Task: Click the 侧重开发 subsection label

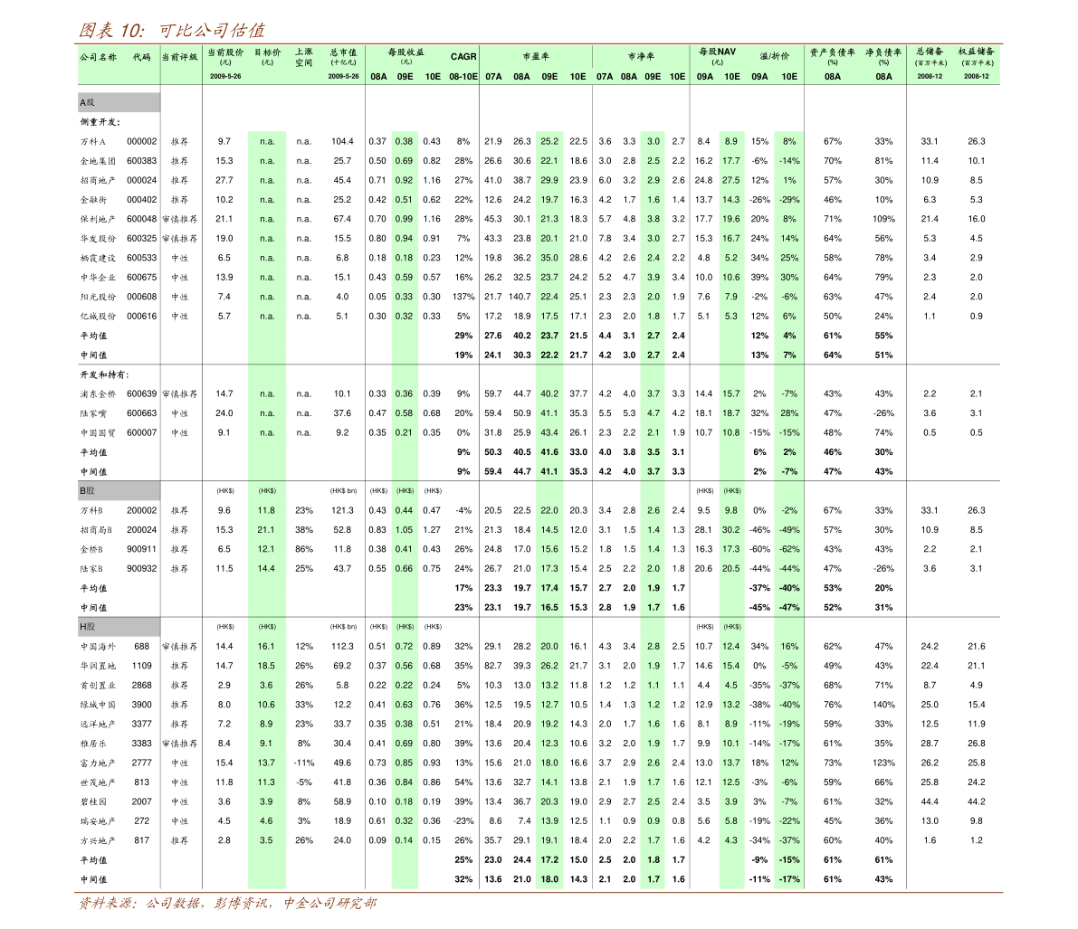Action: pos(100,121)
